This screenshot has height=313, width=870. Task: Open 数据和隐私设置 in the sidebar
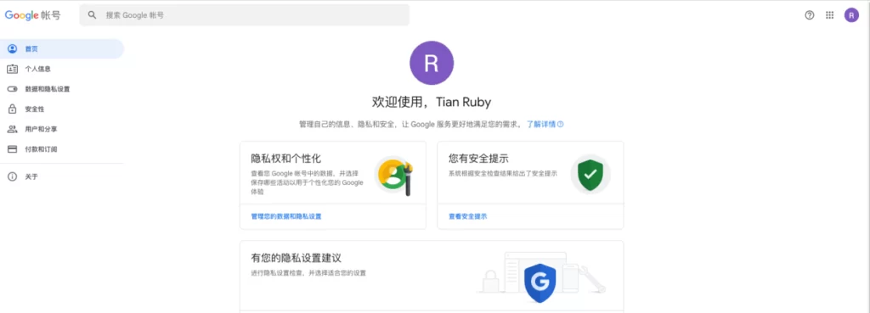coord(61,88)
